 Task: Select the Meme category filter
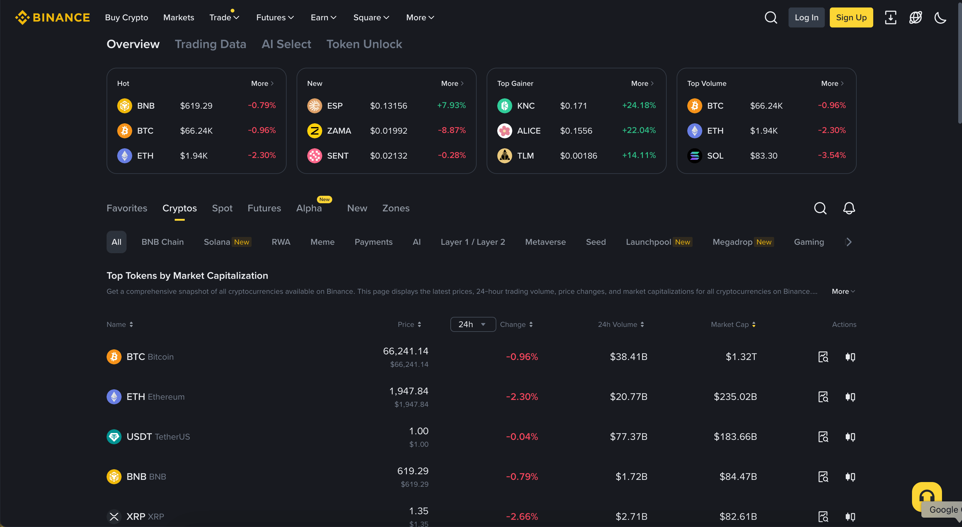[322, 242]
